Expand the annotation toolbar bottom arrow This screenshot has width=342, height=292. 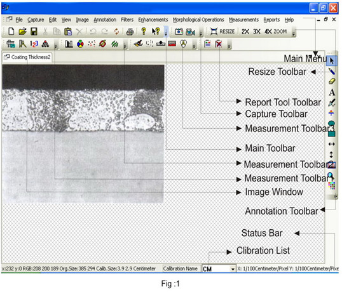(x=336, y=197)
